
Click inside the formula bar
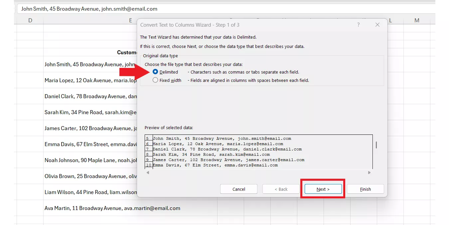point(133,9)
